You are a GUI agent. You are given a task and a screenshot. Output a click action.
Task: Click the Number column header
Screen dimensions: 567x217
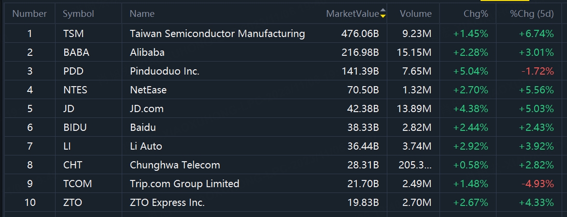[x=29, y=13]
